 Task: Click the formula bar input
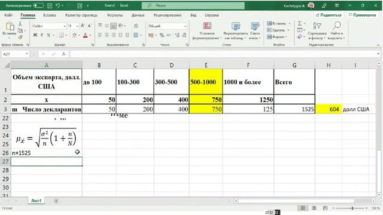[x=223, y=54]
